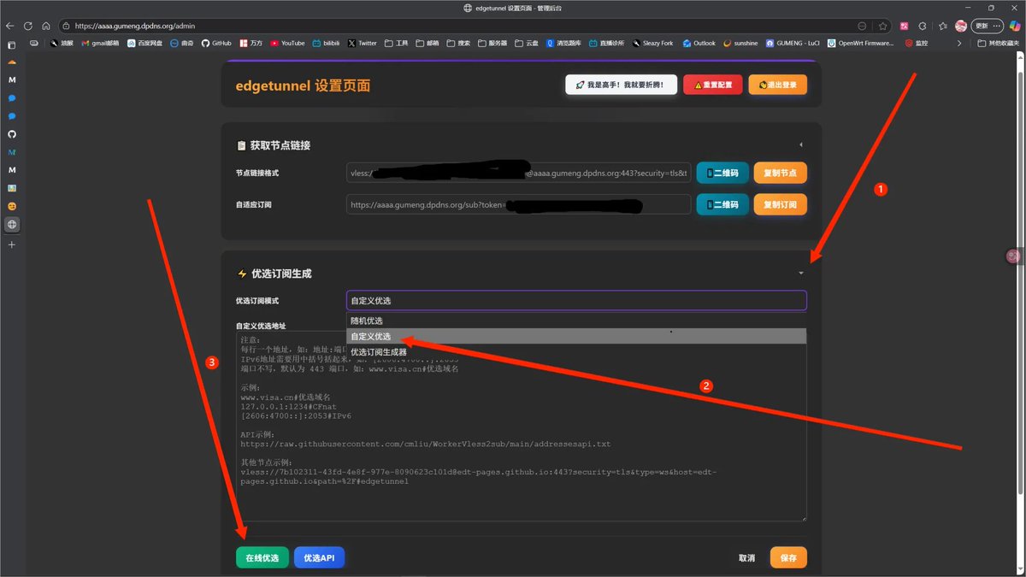Select 优选订阅生成器 from the dropdown list
Image resolution: width=1026 pixels, height=577 pixels.
(576, 351)
